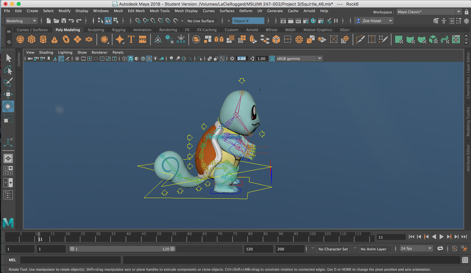Viewport: 471px width, 273px height.
Task: Open shelf tab options menu icon
Action: tap(9, 31)
